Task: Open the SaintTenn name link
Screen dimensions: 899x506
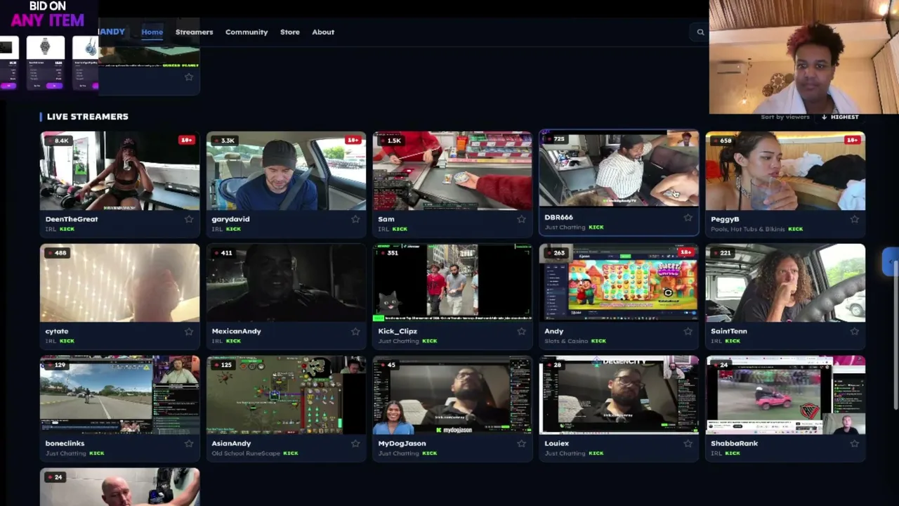Action: [729, 331]
